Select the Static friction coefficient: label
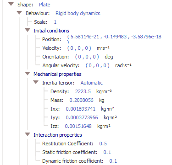 pos(70,152)
